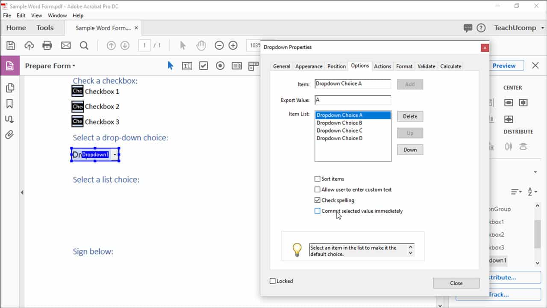Select Dropdown Choice C in the Item List
Viewport: 547px width, 308px height.
[x=339, y=130]
